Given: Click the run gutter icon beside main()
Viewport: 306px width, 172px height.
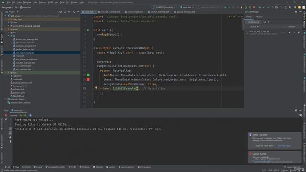Looking at the screenshot, I should point(88,30).
